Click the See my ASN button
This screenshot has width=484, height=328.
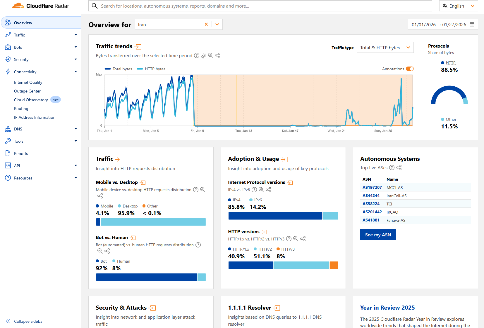[x=378, y=234]
